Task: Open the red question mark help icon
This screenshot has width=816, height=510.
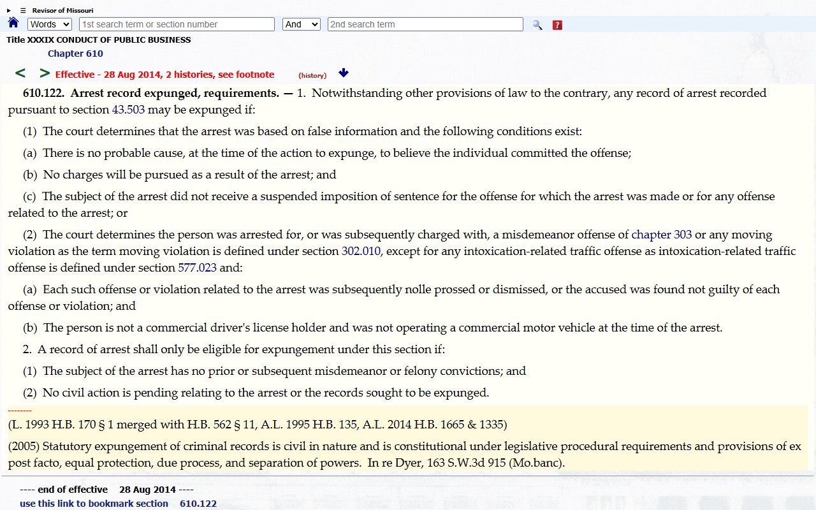Action: pyautogui.click(x=557, y=25)
